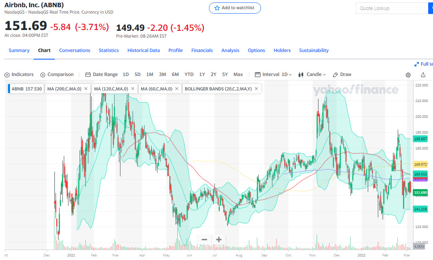Select the YTD date range

(x=189, y=74)
